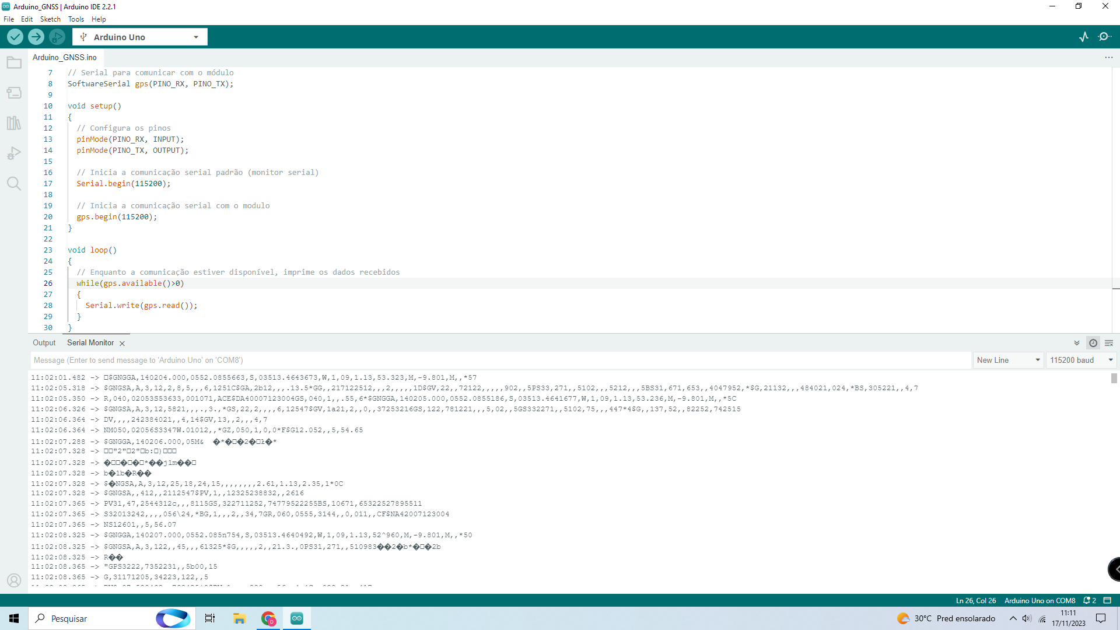This screenshot has height=630, width=1120.
Task: Toggle timestamp display in Serial Monitor
Action: 1093,343
